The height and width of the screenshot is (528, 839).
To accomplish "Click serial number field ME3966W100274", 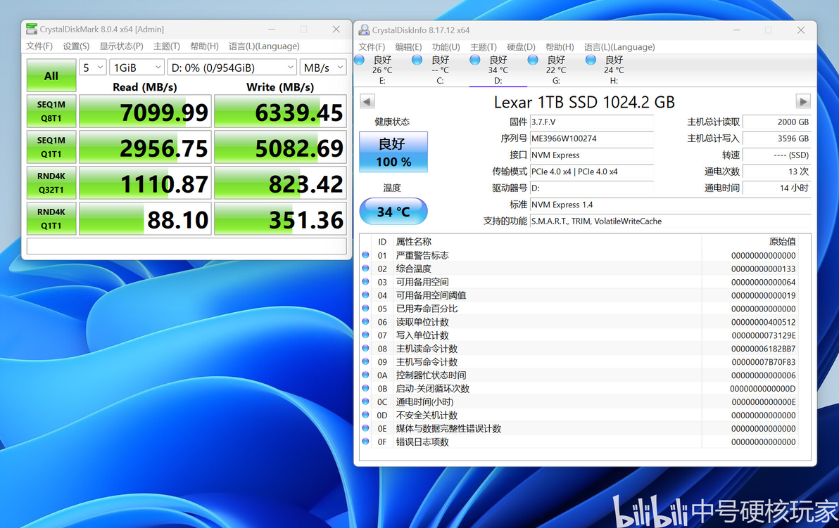I will pyautogui.click(x=592, y=139).
